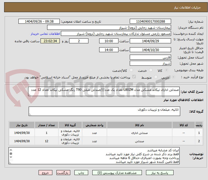Open مشاهده مدارک پیوستی (0) button
The width and height of the screenshot is (208, 180).
117,173
